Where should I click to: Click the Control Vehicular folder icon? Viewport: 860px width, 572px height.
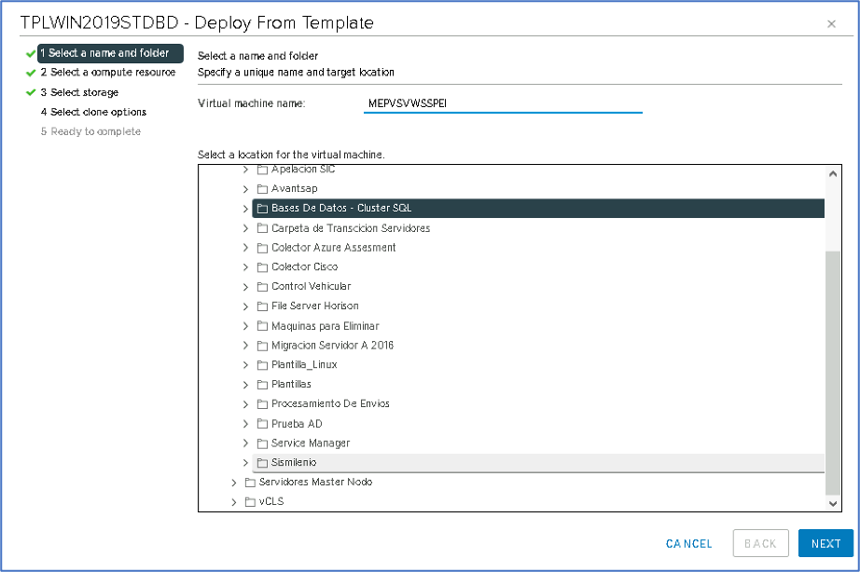(262, 287)
